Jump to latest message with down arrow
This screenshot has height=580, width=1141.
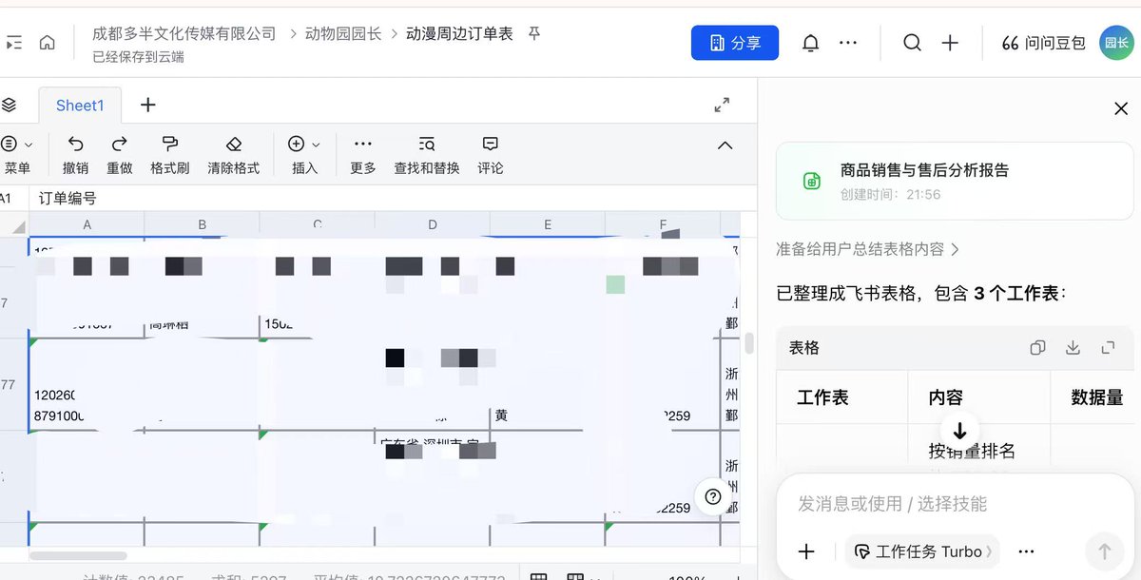[959, 431]
